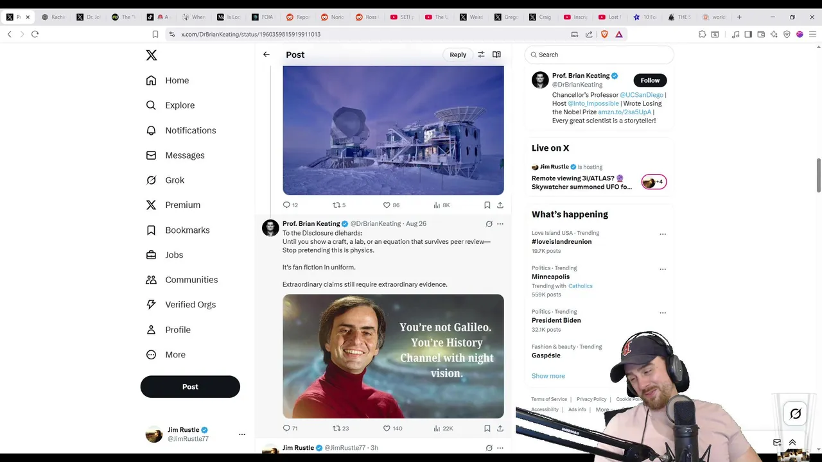Viewport: 822px width, 462px height.
Task: Click the Communities people icon
Action: (151, 280)
